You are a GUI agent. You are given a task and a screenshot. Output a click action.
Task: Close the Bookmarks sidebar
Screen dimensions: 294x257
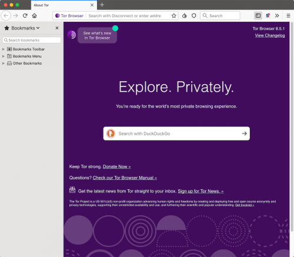(x=57, y=28)
